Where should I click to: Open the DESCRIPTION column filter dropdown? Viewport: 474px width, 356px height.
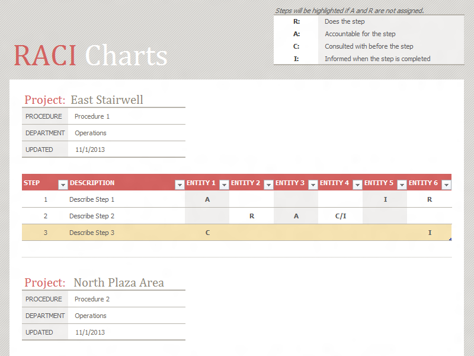pyautogui.click(x=180, y=185)
